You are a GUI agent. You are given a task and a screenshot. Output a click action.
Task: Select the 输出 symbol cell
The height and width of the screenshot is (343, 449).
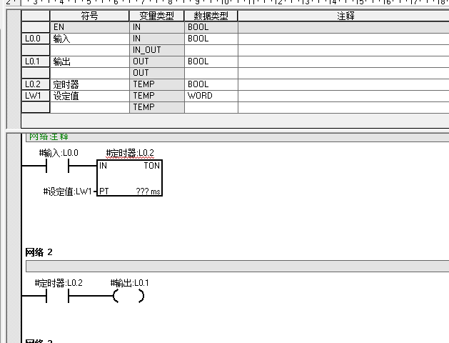click(89, 61)
